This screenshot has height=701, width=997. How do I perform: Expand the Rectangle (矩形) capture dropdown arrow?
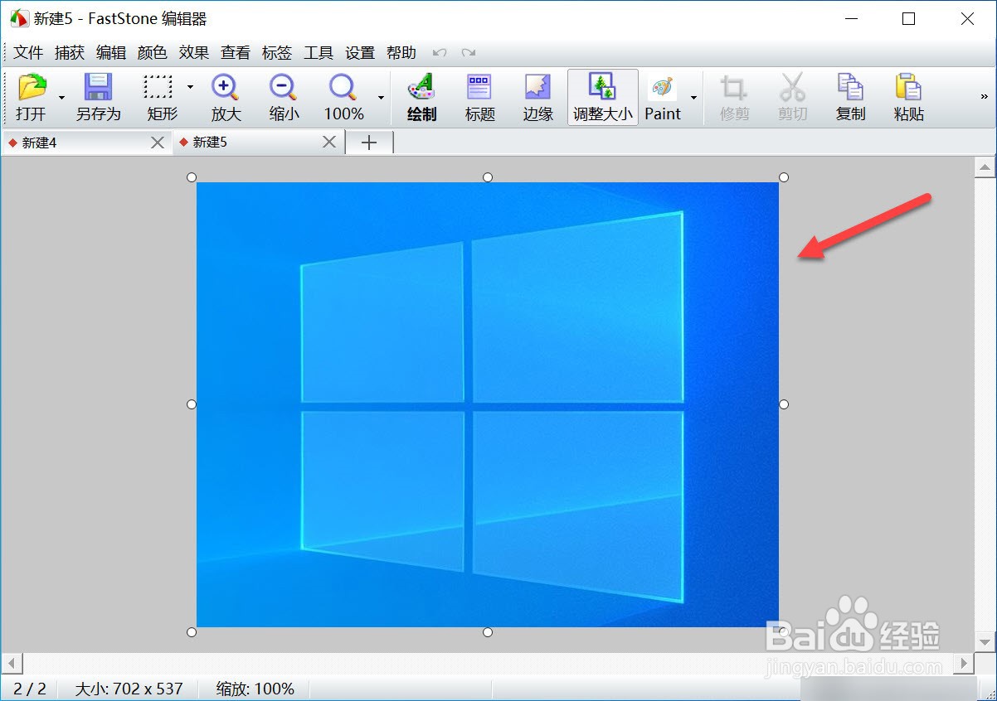[190, 86]
